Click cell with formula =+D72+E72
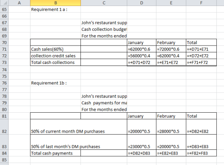This screenshot has height=165, width=224. (201, 56)
